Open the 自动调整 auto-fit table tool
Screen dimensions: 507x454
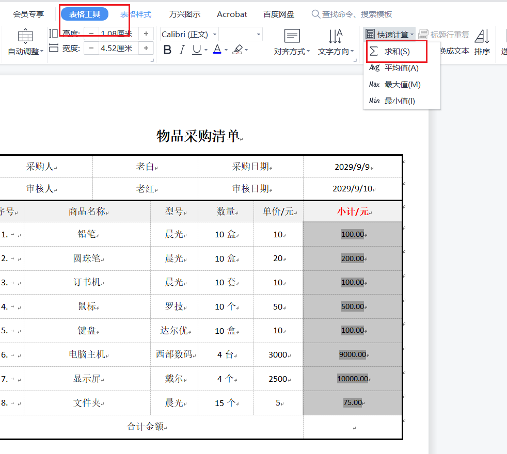(x=25, y=42)
